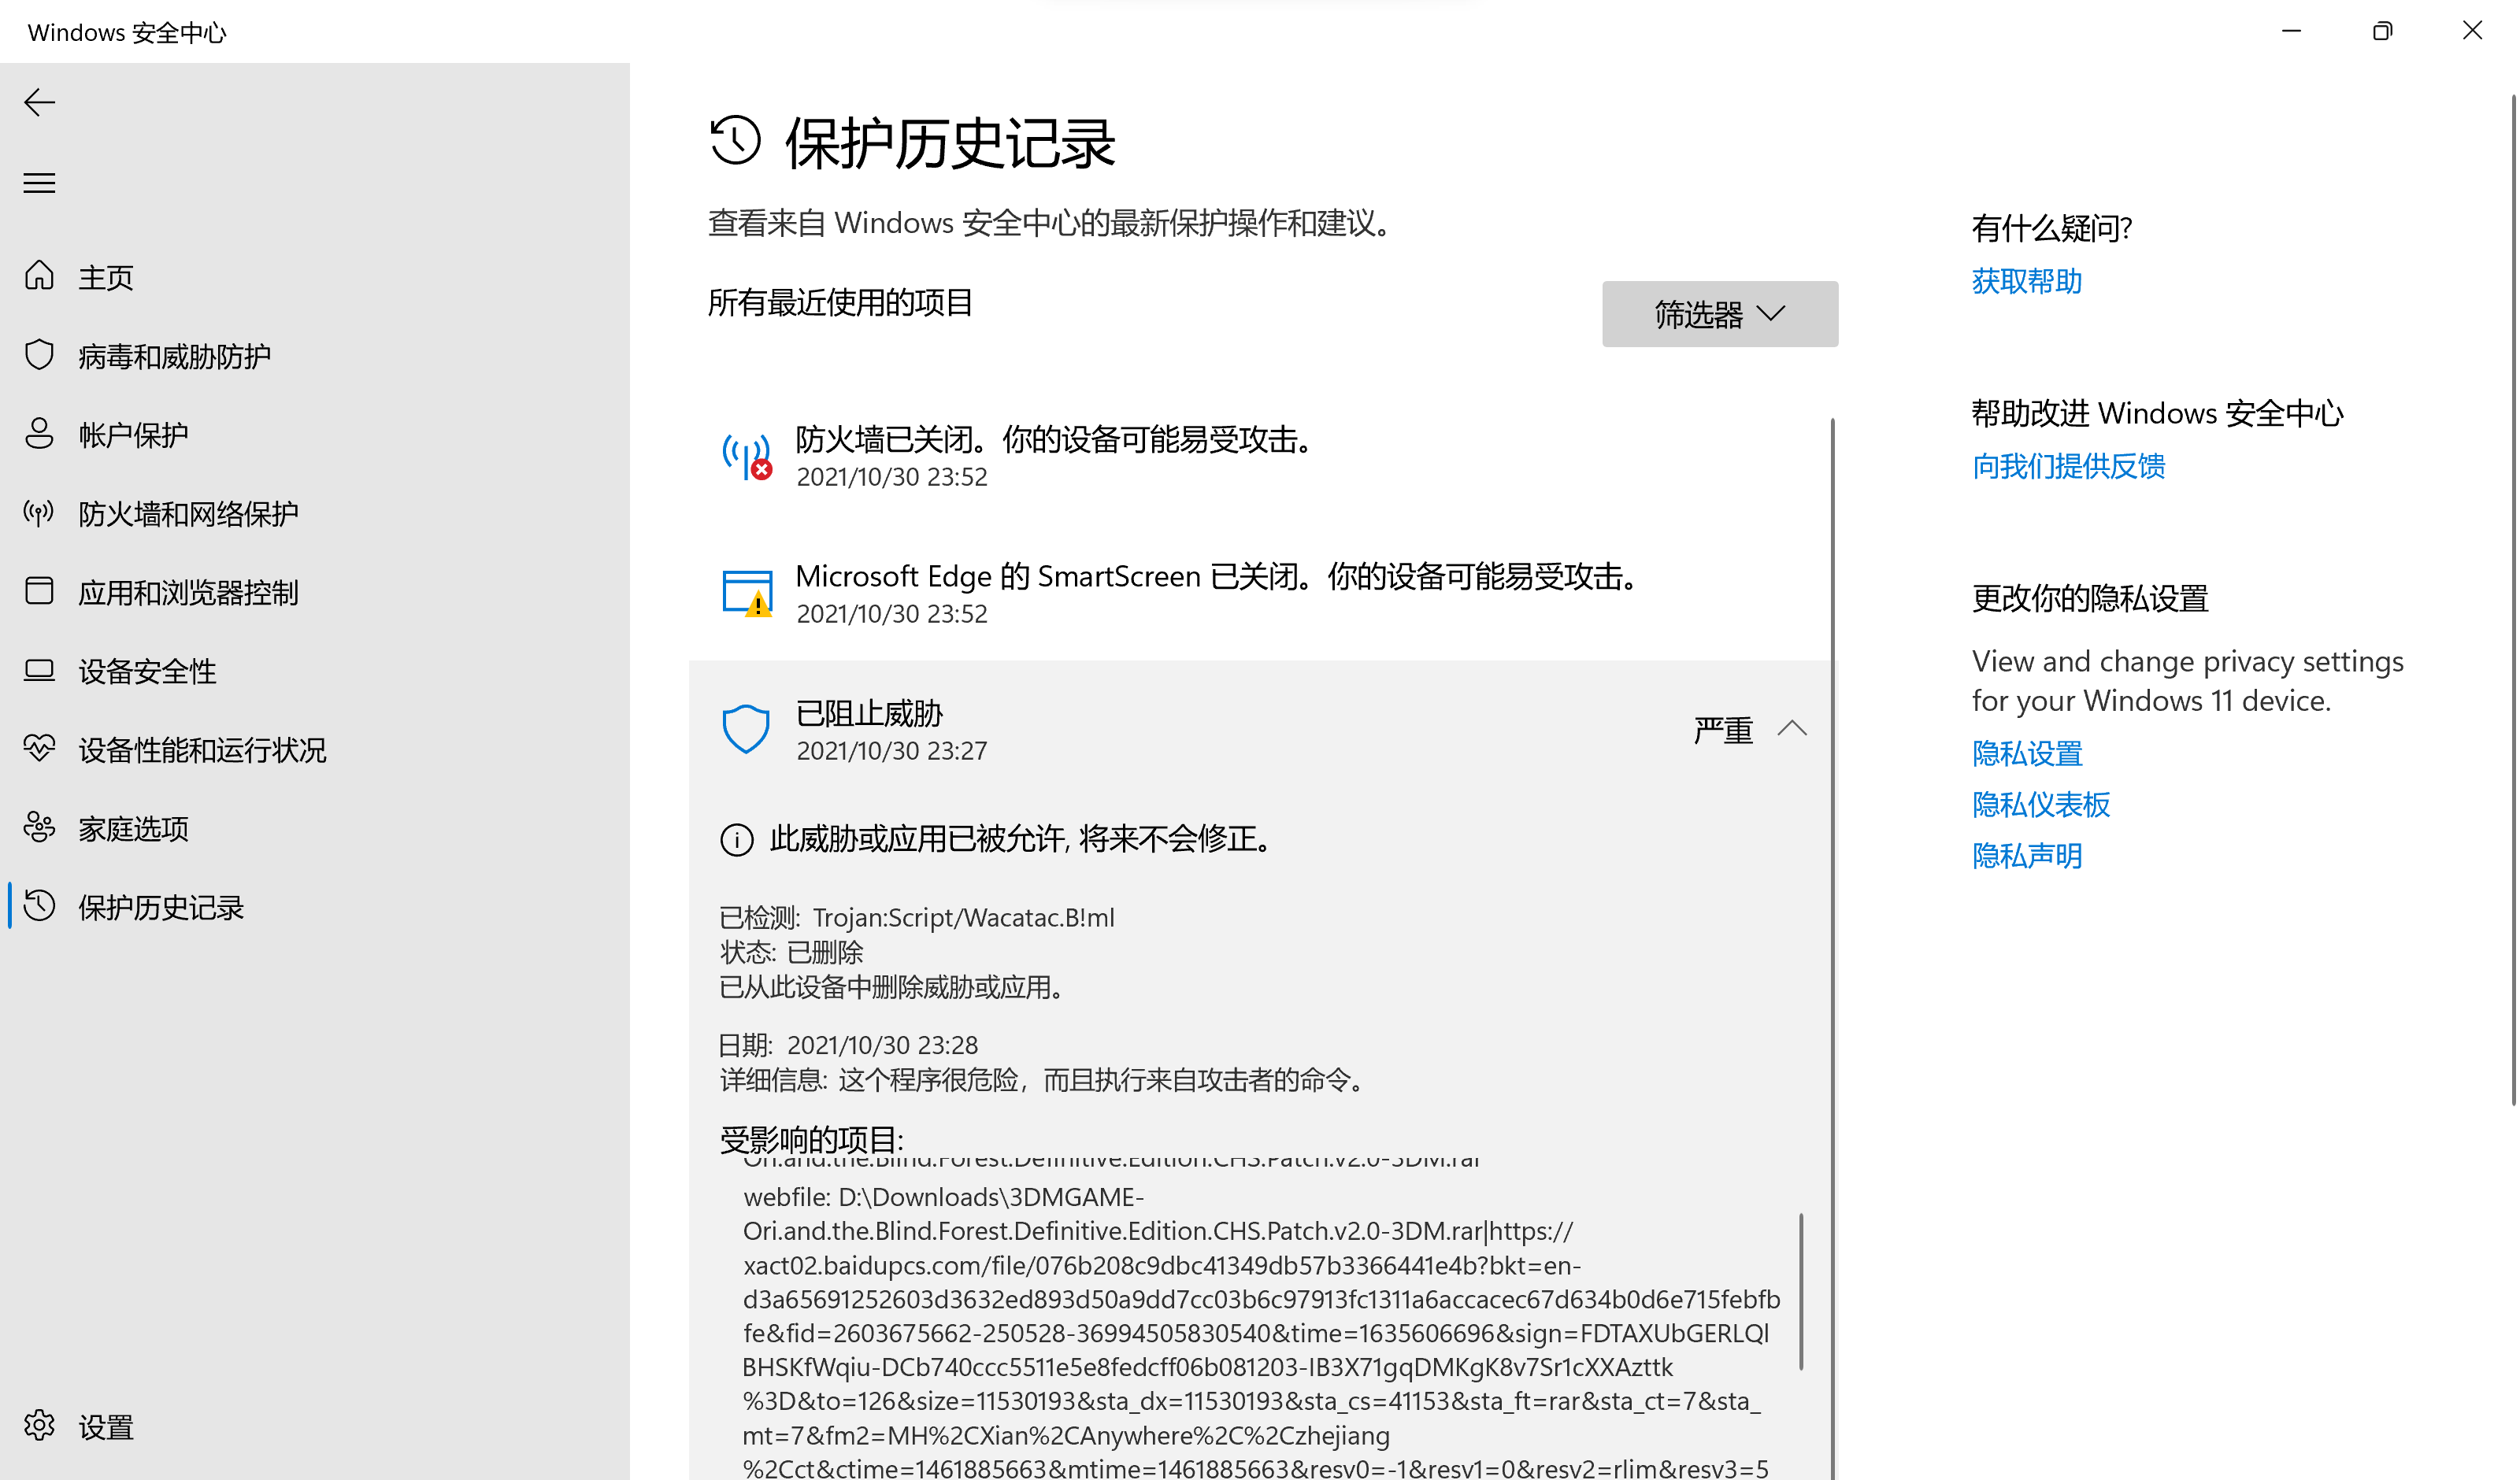Open the hamburger navigation menu

click(x=40, y=183)
